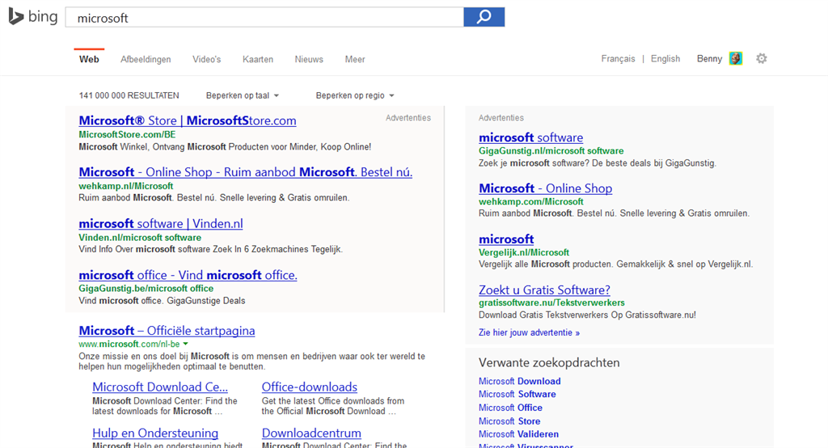The image size is (828, 448).
Task: Go to the Kaarten tab
Action: coord(258,59)
